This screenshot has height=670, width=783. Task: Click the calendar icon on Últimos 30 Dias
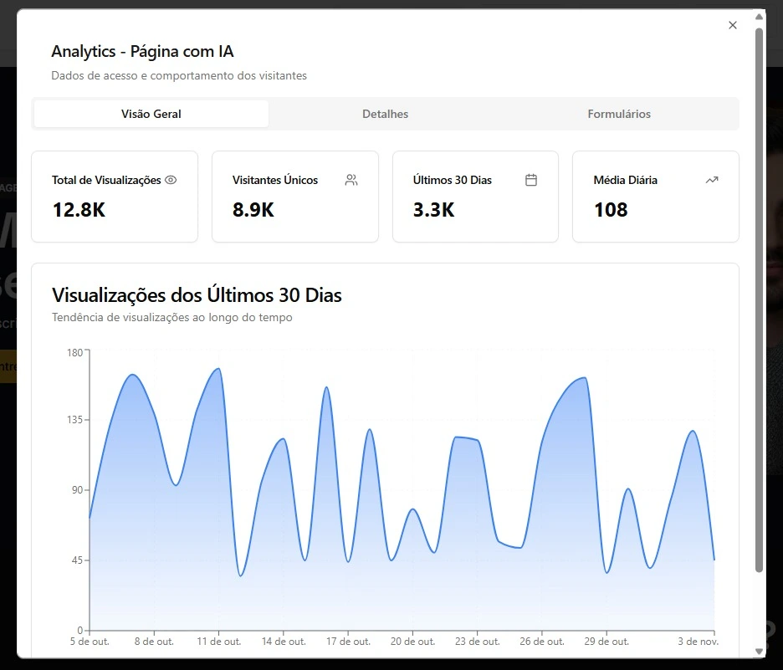click(530, 180)
